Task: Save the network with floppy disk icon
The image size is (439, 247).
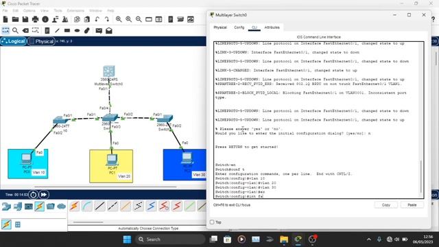Action: coord(25,19)
